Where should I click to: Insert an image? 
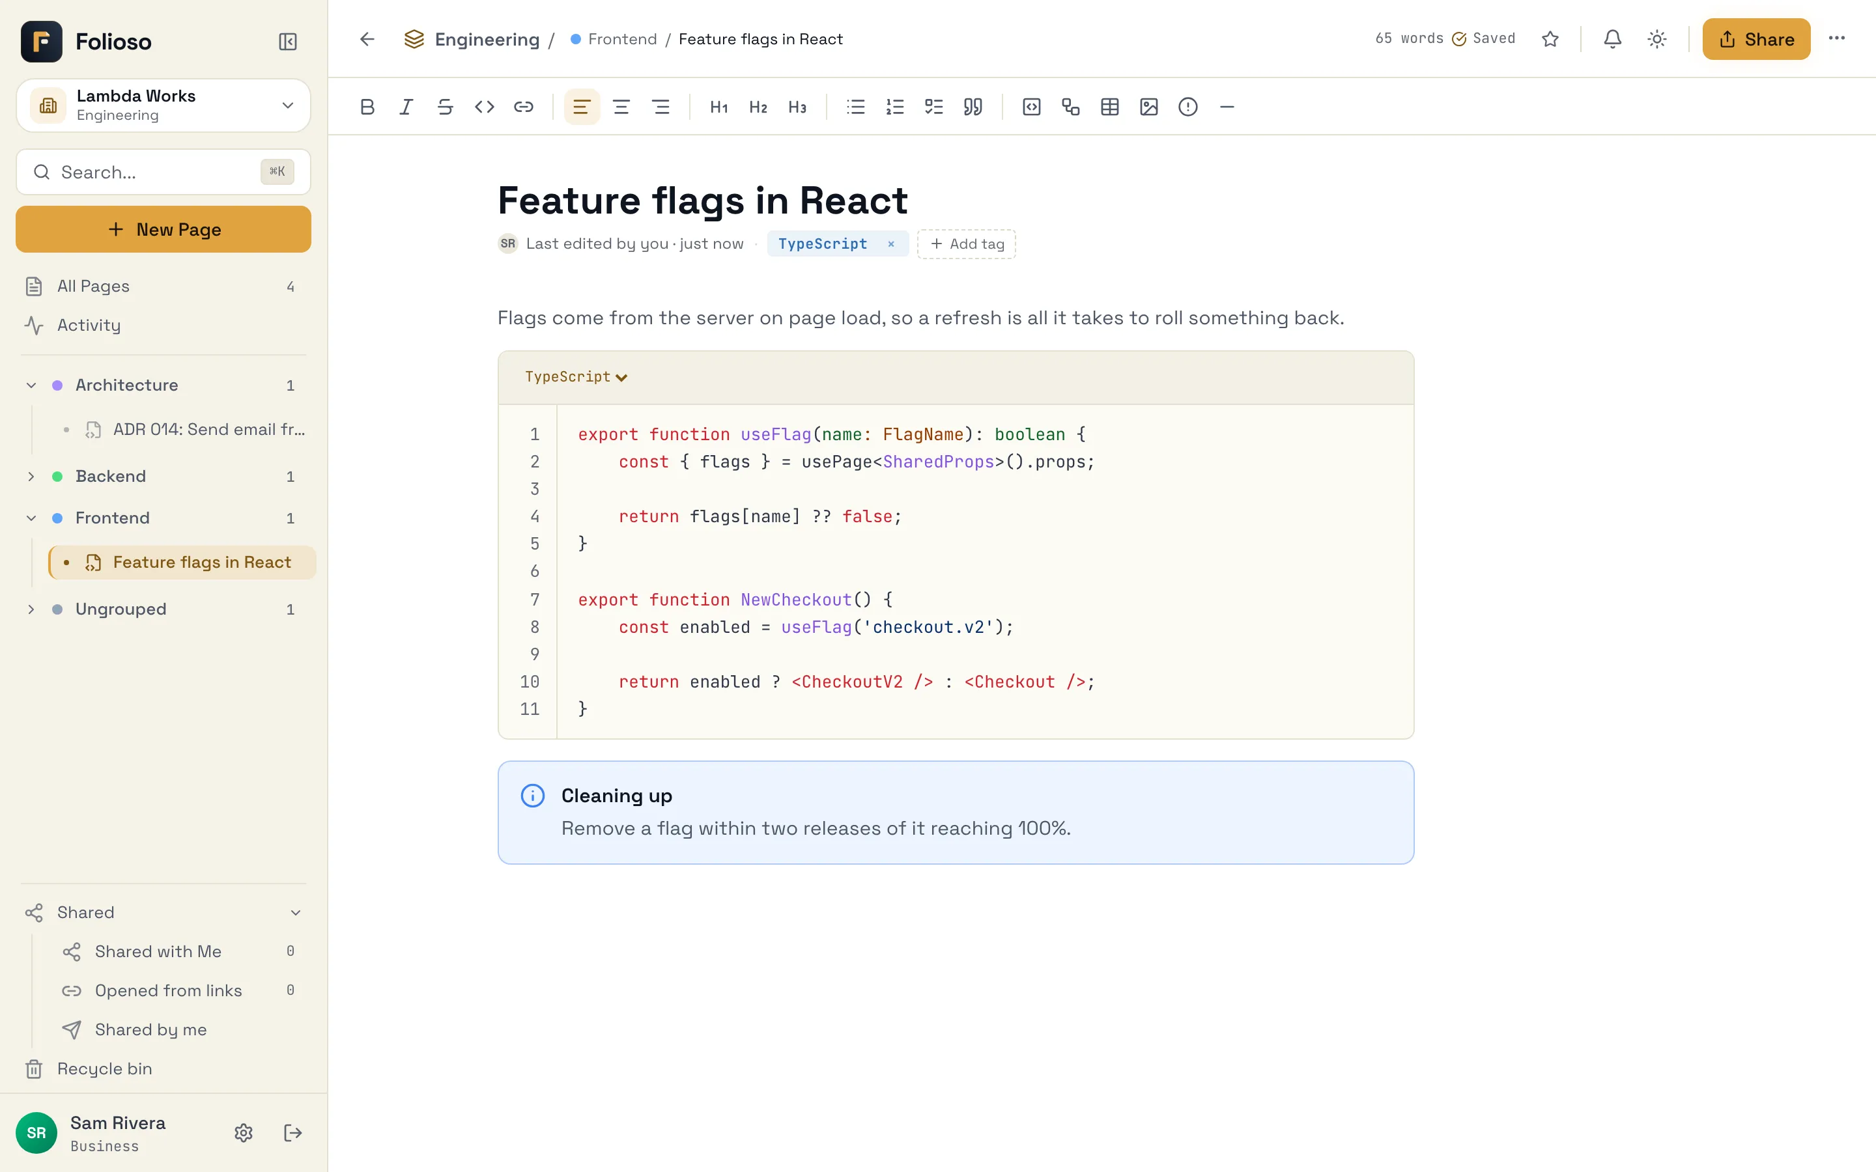[1149, 107]
